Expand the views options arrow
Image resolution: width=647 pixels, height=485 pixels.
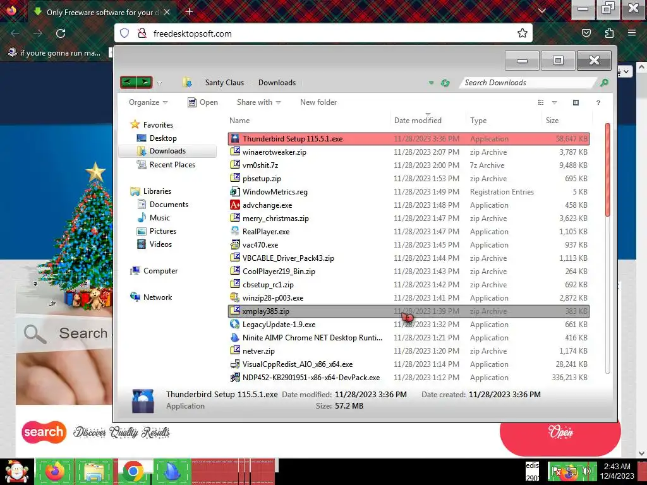coord(554,102)
